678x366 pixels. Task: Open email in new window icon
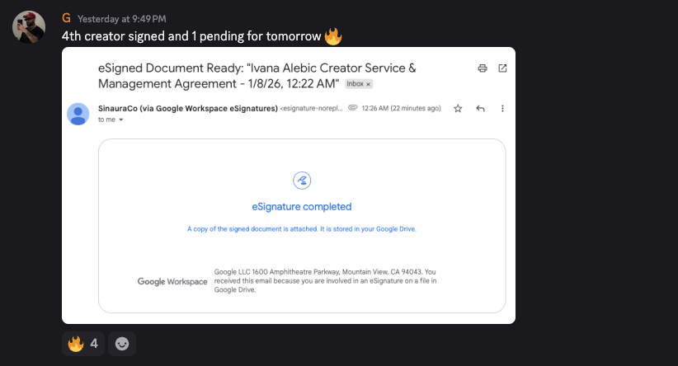[x=502, y=68]
